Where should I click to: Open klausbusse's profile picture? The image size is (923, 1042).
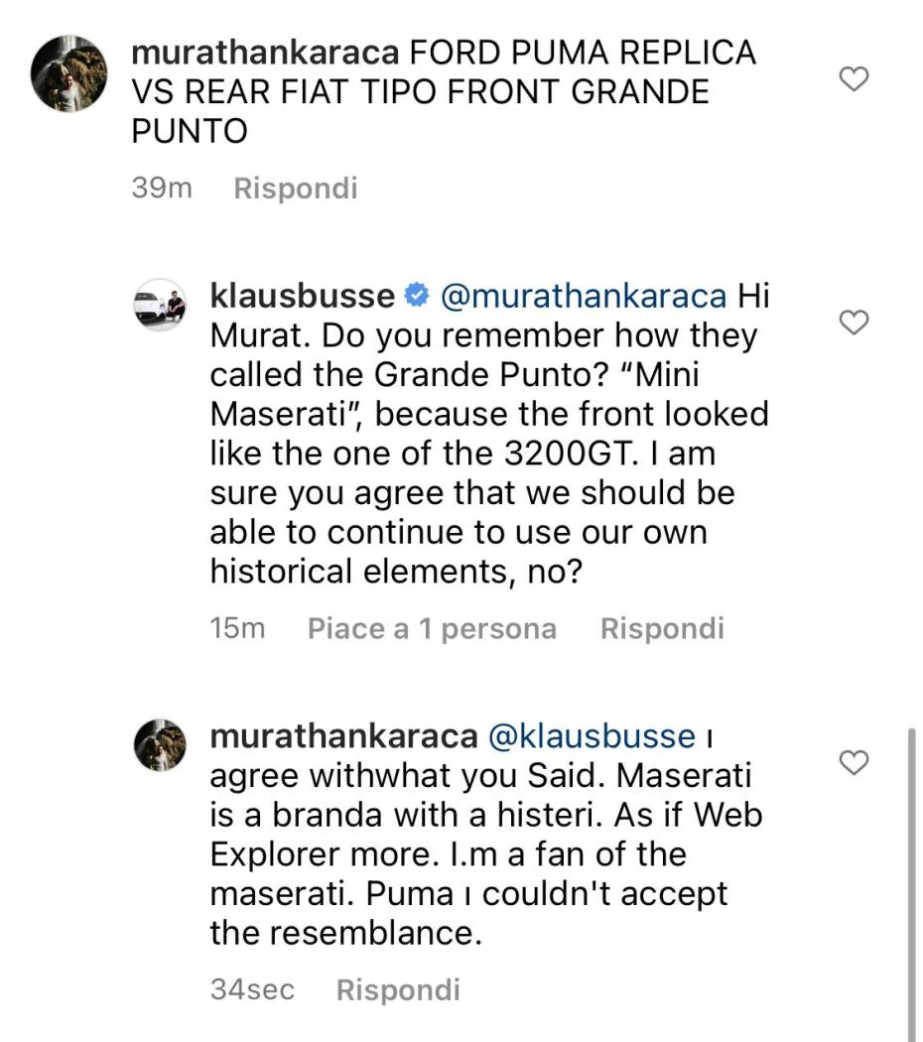160,306
